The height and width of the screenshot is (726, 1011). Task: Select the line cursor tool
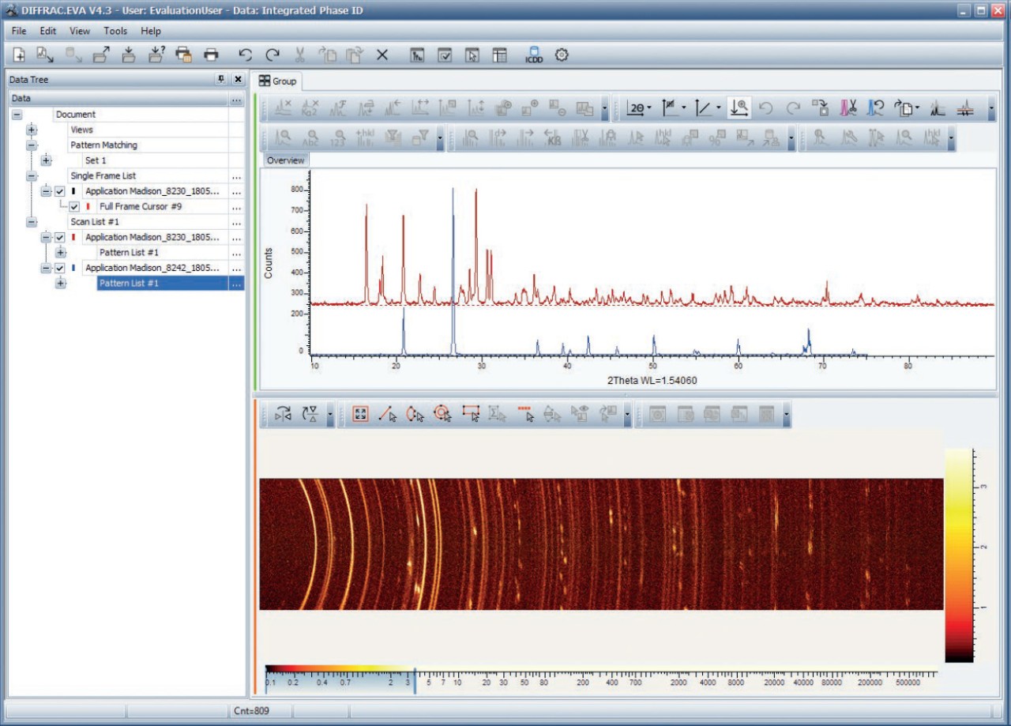pyautogui.click(x=387, y=414)
